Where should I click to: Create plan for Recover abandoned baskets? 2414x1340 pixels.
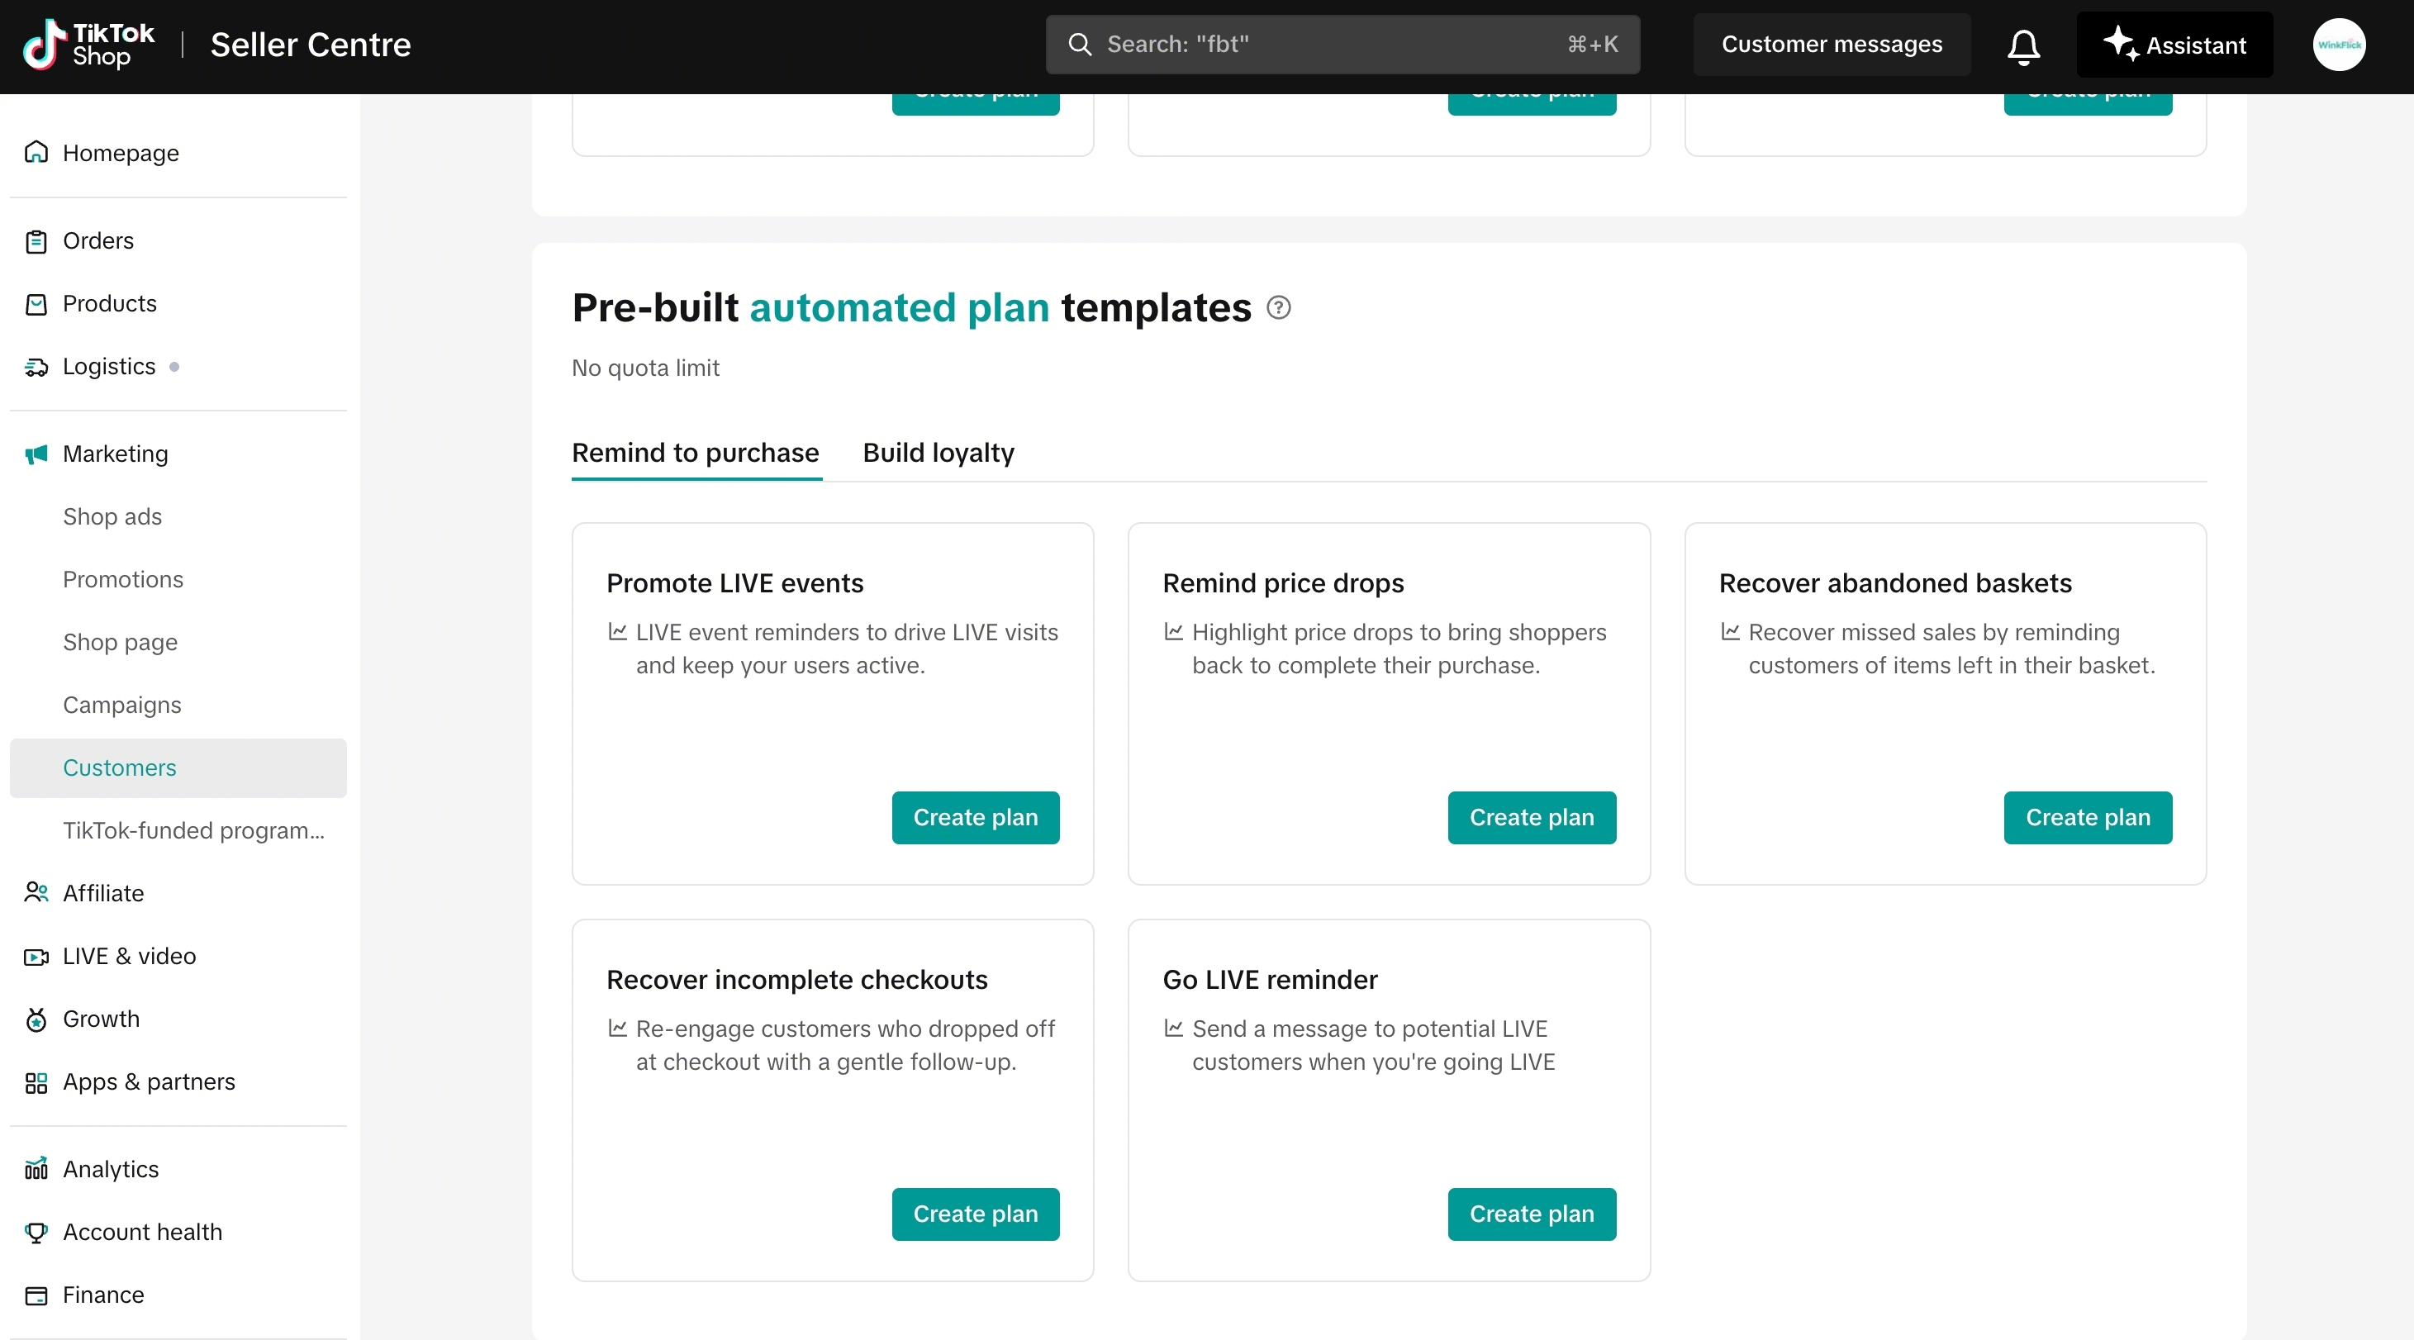[x=2087, y=817]
